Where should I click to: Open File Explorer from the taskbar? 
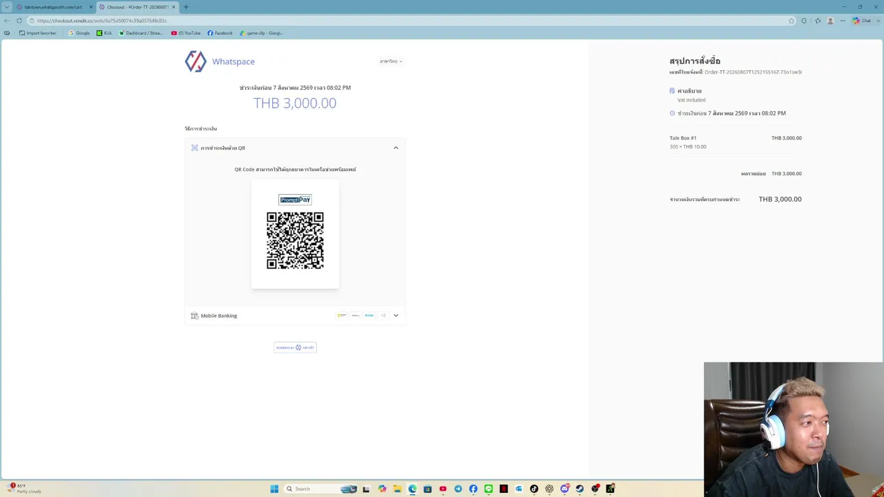click(397, 489)
